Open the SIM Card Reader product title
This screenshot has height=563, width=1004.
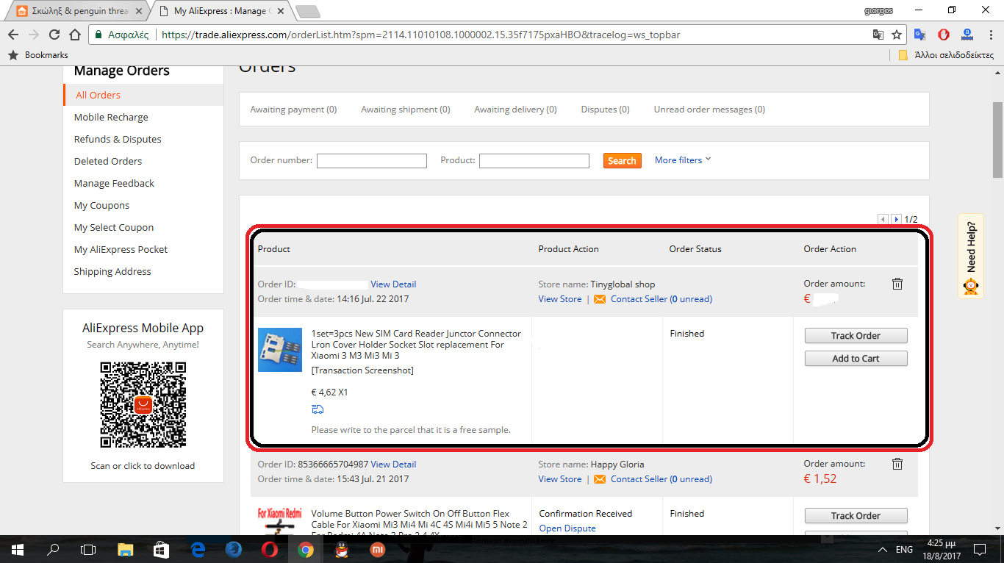click(416, 345)
